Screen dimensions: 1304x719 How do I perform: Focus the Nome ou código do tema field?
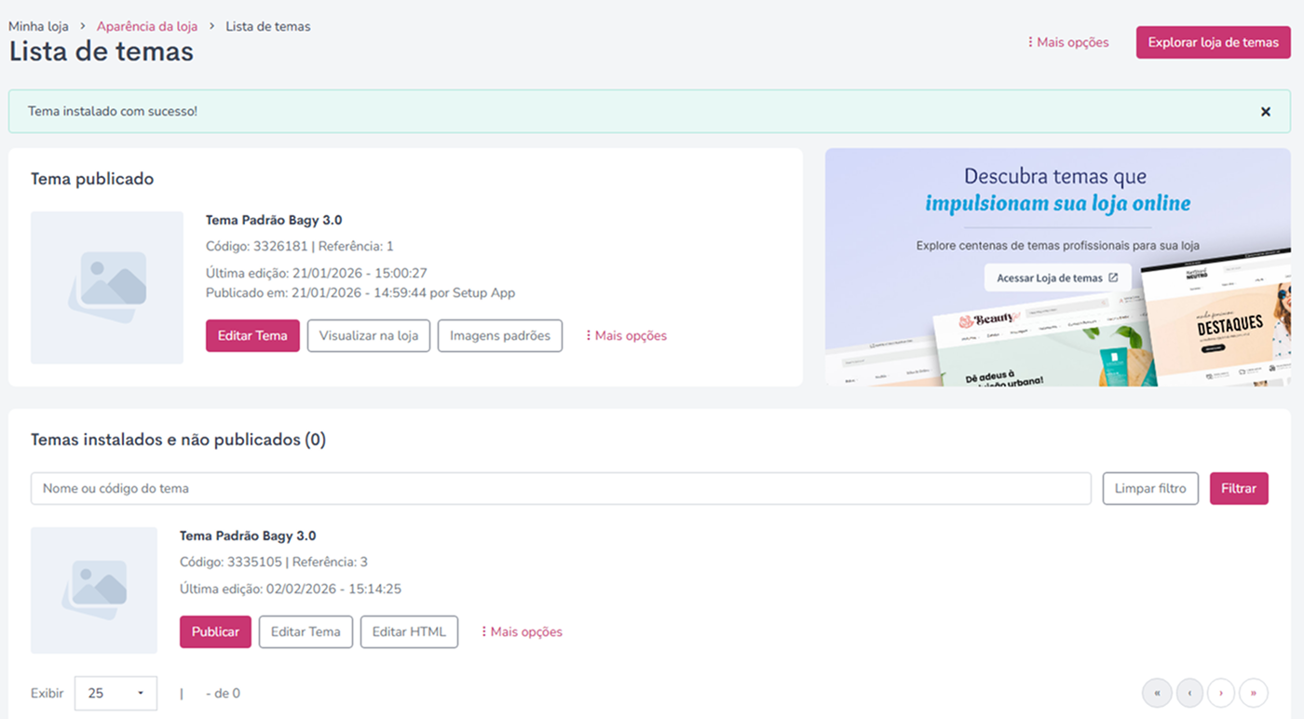(x=561, y=488)
